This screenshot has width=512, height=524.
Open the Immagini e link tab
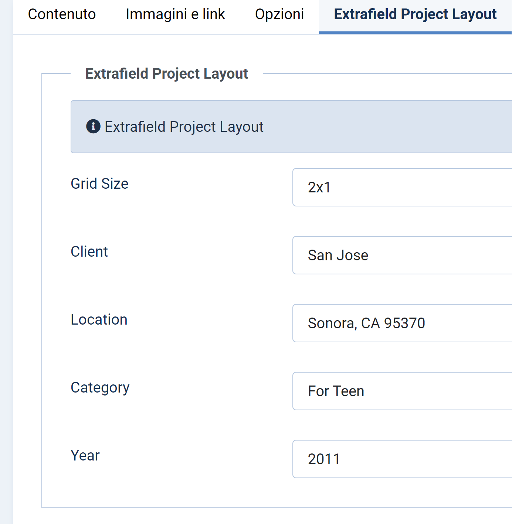[175, 14]
